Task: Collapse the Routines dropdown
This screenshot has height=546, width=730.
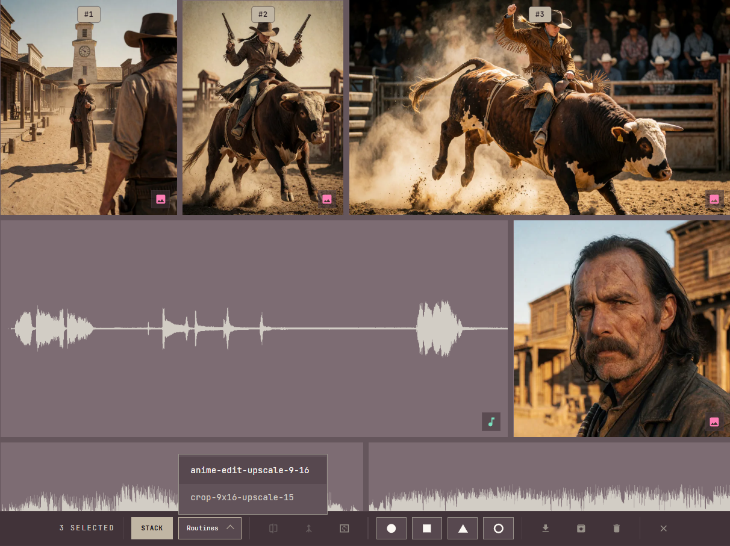Action: (210, 528)
